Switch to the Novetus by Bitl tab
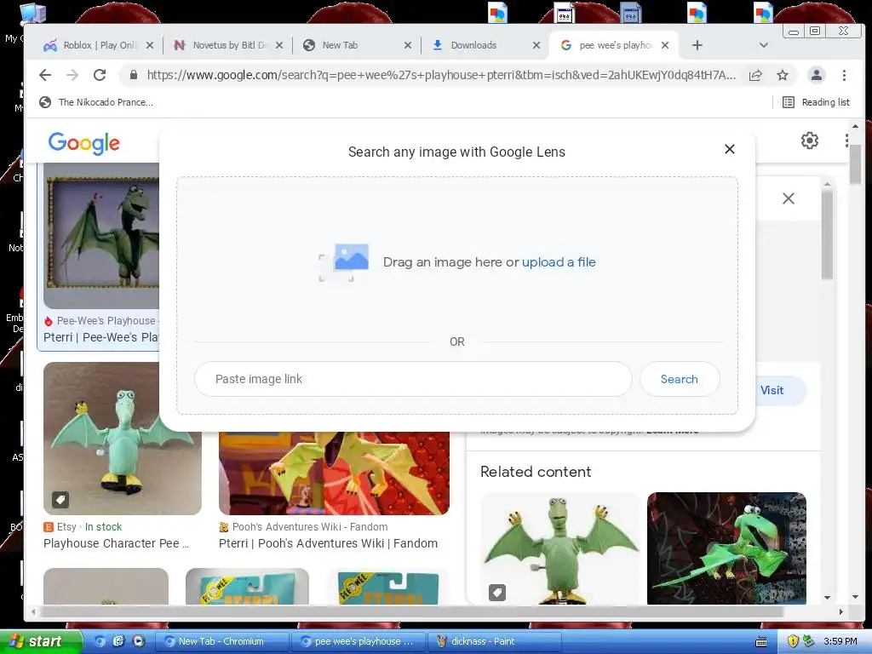Viewport: 872px width, 654px height. (228, 45)
